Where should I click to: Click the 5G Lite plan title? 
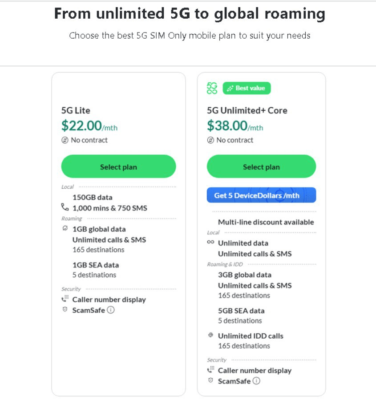click(76, 110)
